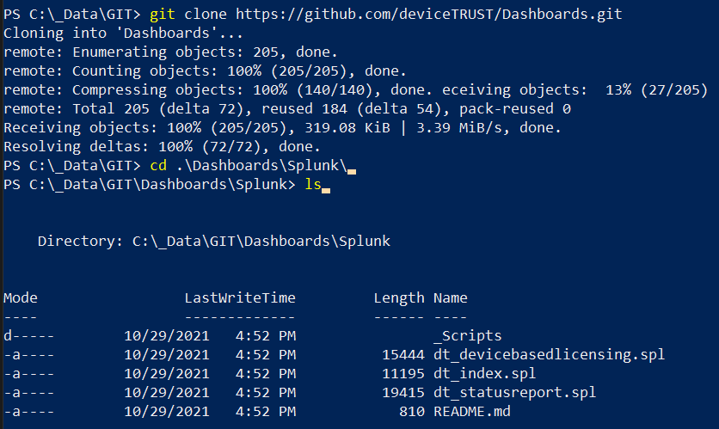Click the dt_devicebasedlicensing.spl file name
This screenshot has width=719, height=429.
(549, 353)
